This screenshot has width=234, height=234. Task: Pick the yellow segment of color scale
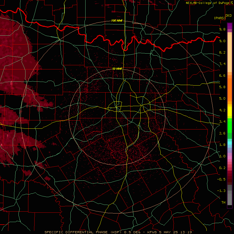pyautogui.click(x=230, y=111)
